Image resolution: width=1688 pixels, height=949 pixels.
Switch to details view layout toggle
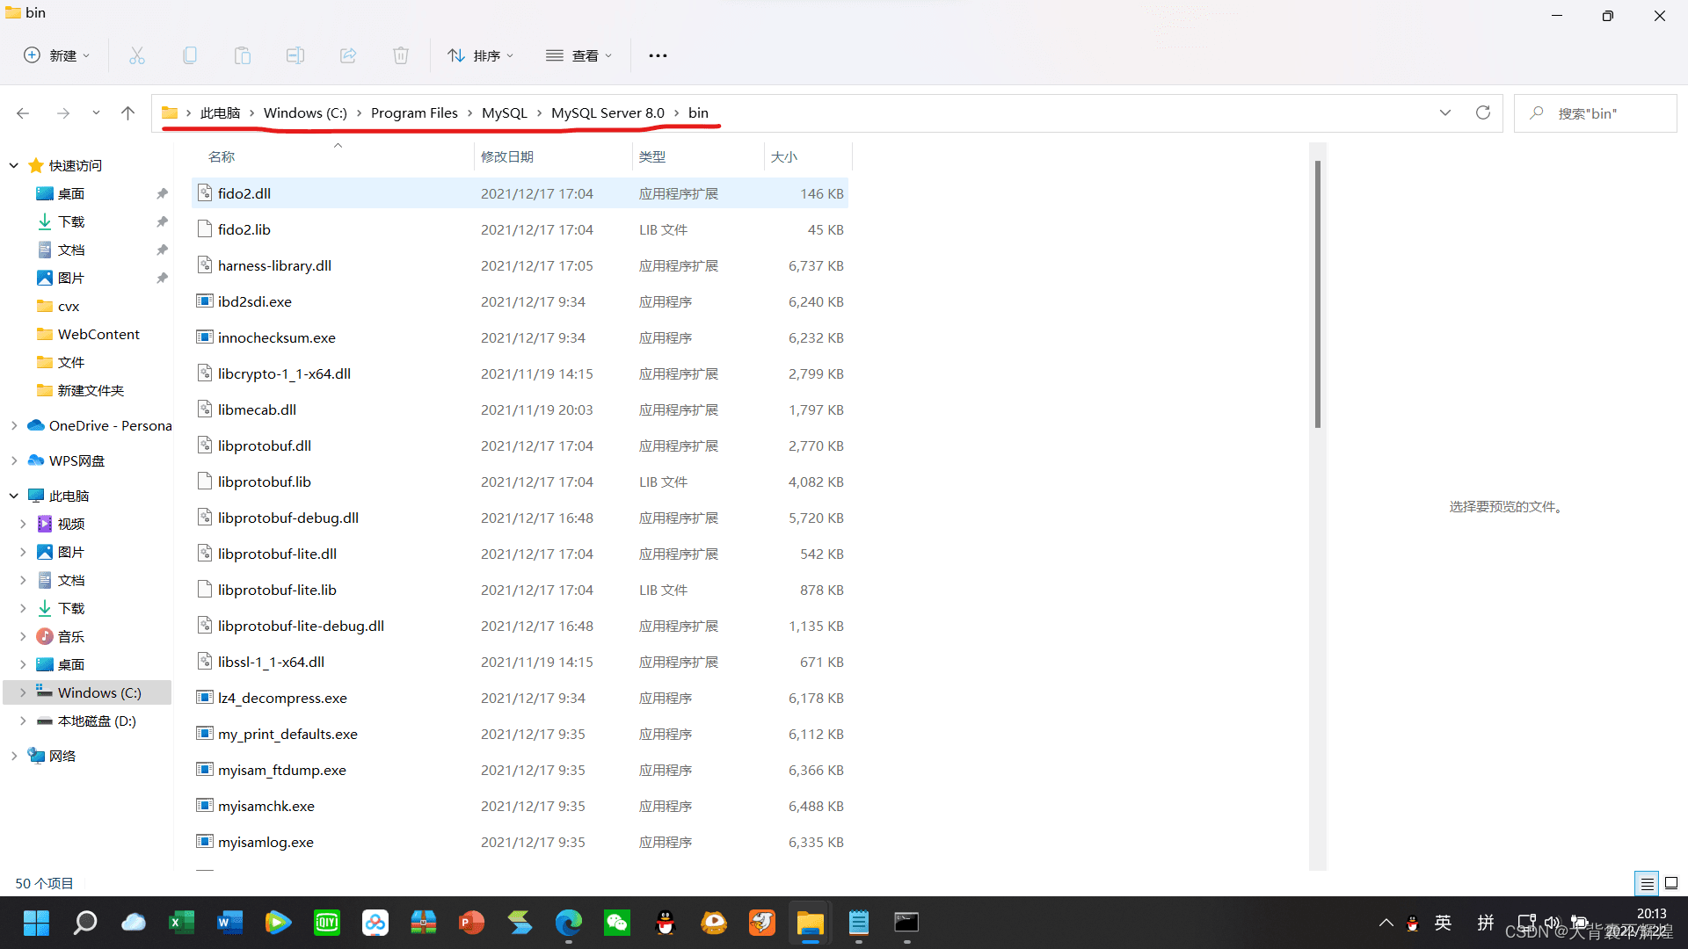click(1647, 883)
